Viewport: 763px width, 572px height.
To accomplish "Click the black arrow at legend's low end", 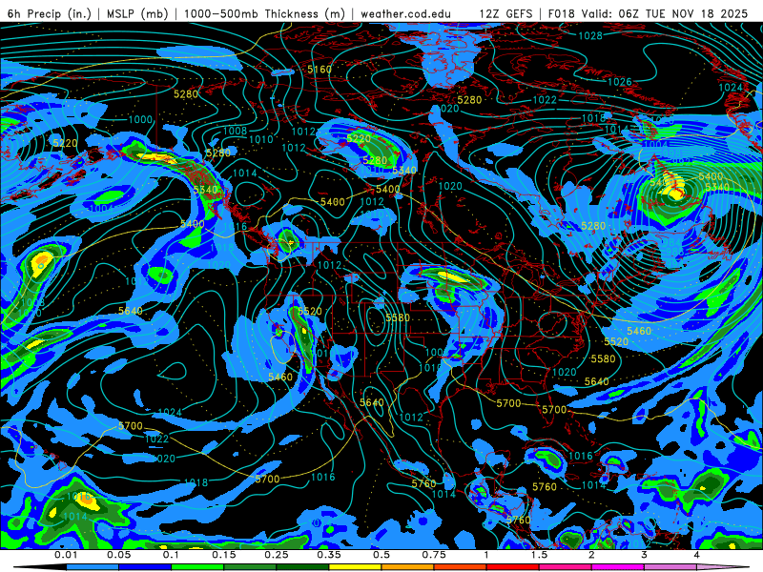I will coord(39,567).
